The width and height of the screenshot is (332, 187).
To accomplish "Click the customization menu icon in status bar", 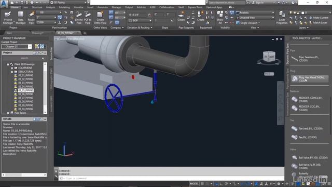I will tap(329, 184).
